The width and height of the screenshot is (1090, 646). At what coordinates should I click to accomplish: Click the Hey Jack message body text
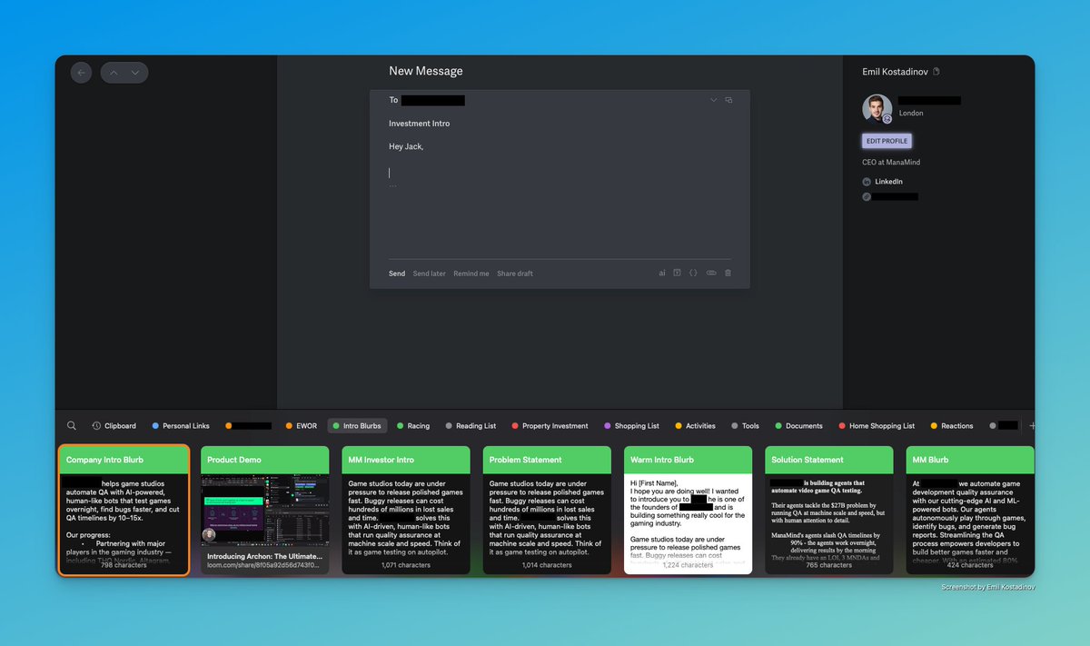(x=406, y=146)
